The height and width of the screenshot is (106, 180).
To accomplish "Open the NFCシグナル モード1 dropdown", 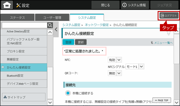I will pos(135,67).
